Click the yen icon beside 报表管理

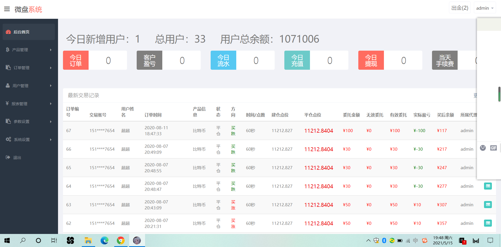(x=7, y=103)
